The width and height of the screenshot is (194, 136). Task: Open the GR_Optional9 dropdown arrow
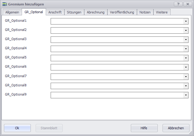[x=185, y=95]
